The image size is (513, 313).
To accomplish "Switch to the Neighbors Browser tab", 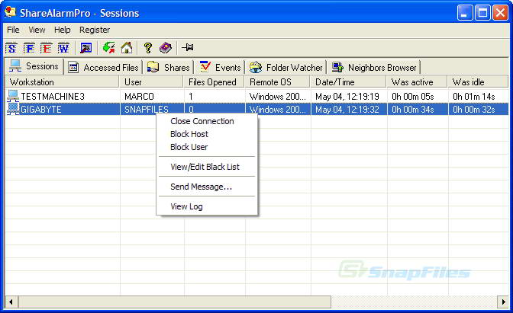I will 374,67.
